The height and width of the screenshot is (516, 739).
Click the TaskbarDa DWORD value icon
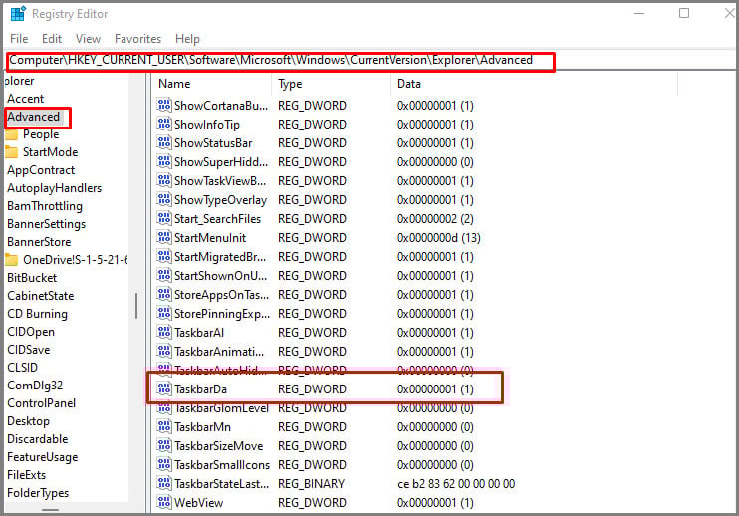point(164,388)
